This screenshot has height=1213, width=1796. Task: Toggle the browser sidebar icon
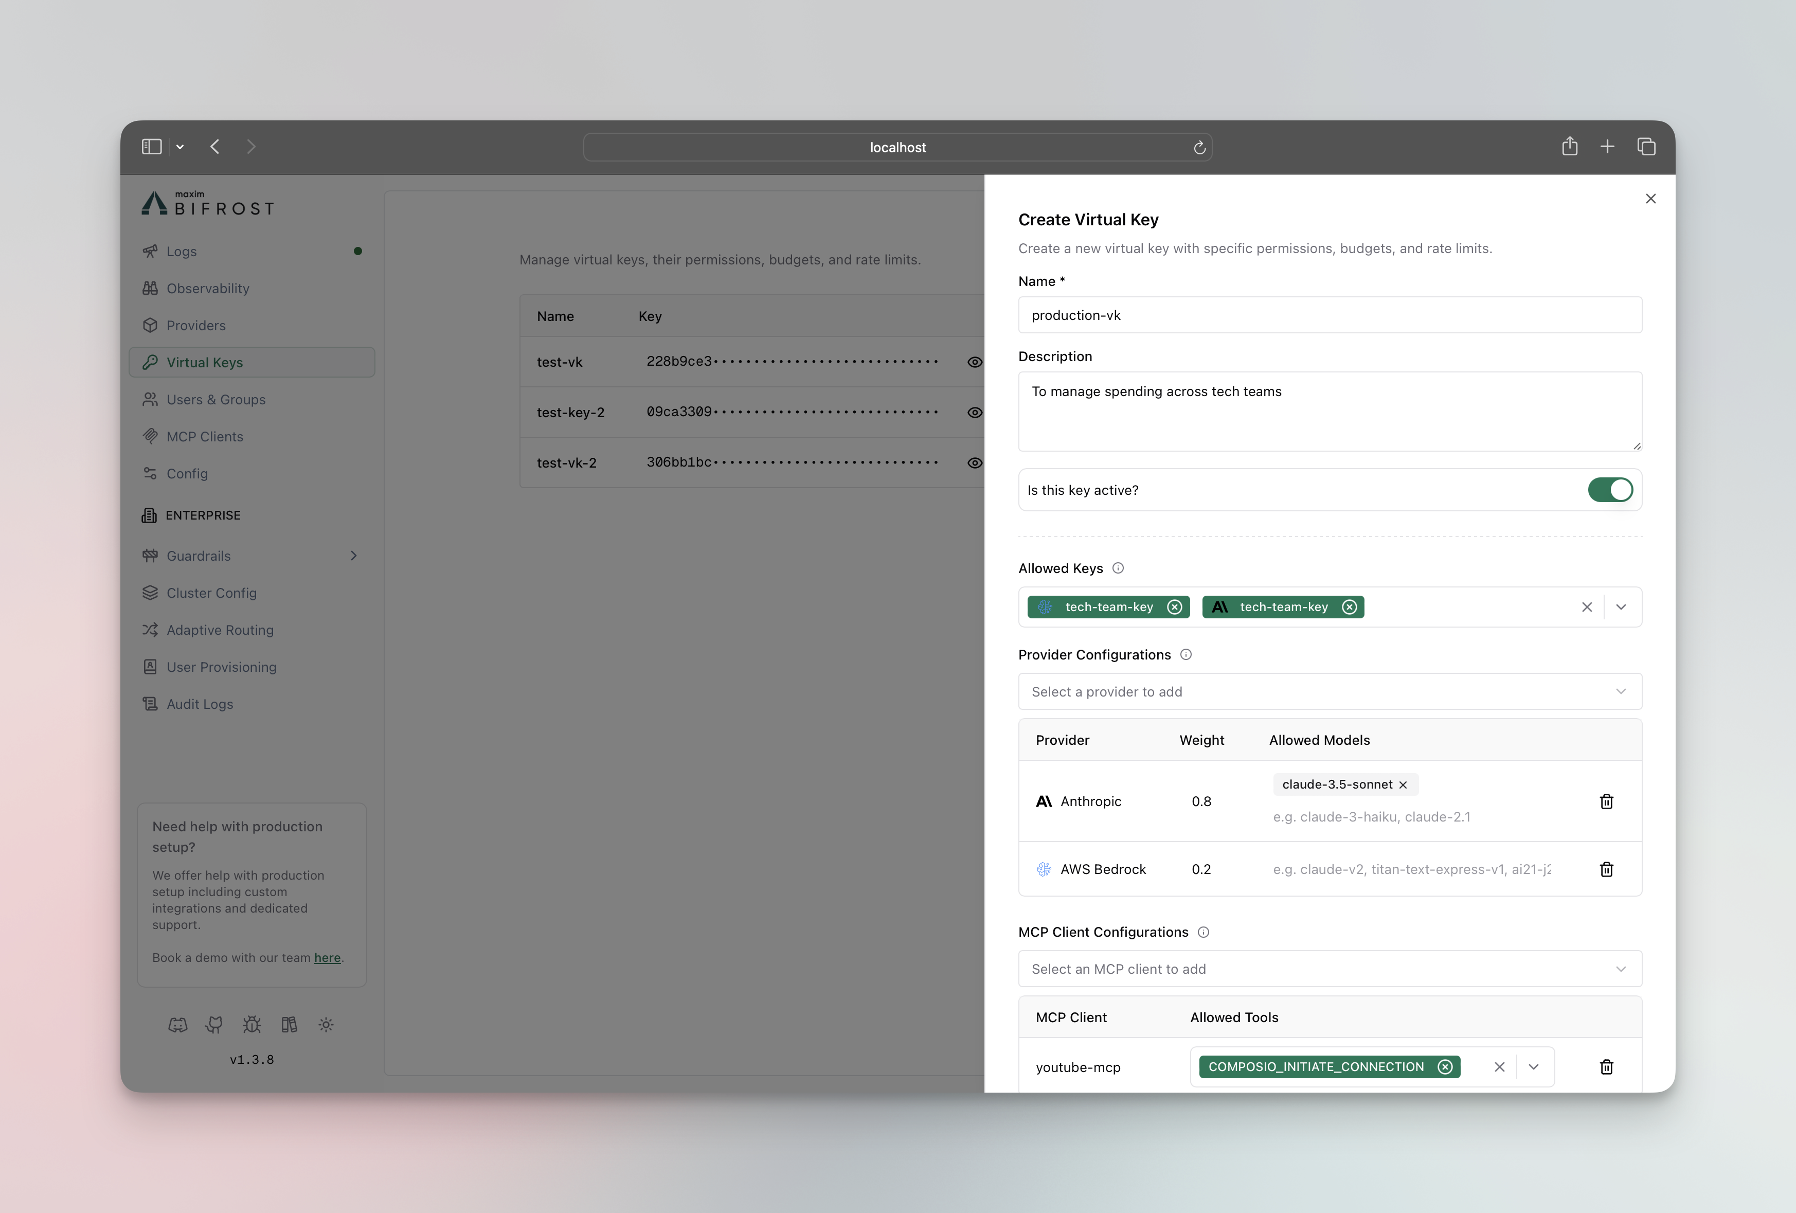[152, 146]
